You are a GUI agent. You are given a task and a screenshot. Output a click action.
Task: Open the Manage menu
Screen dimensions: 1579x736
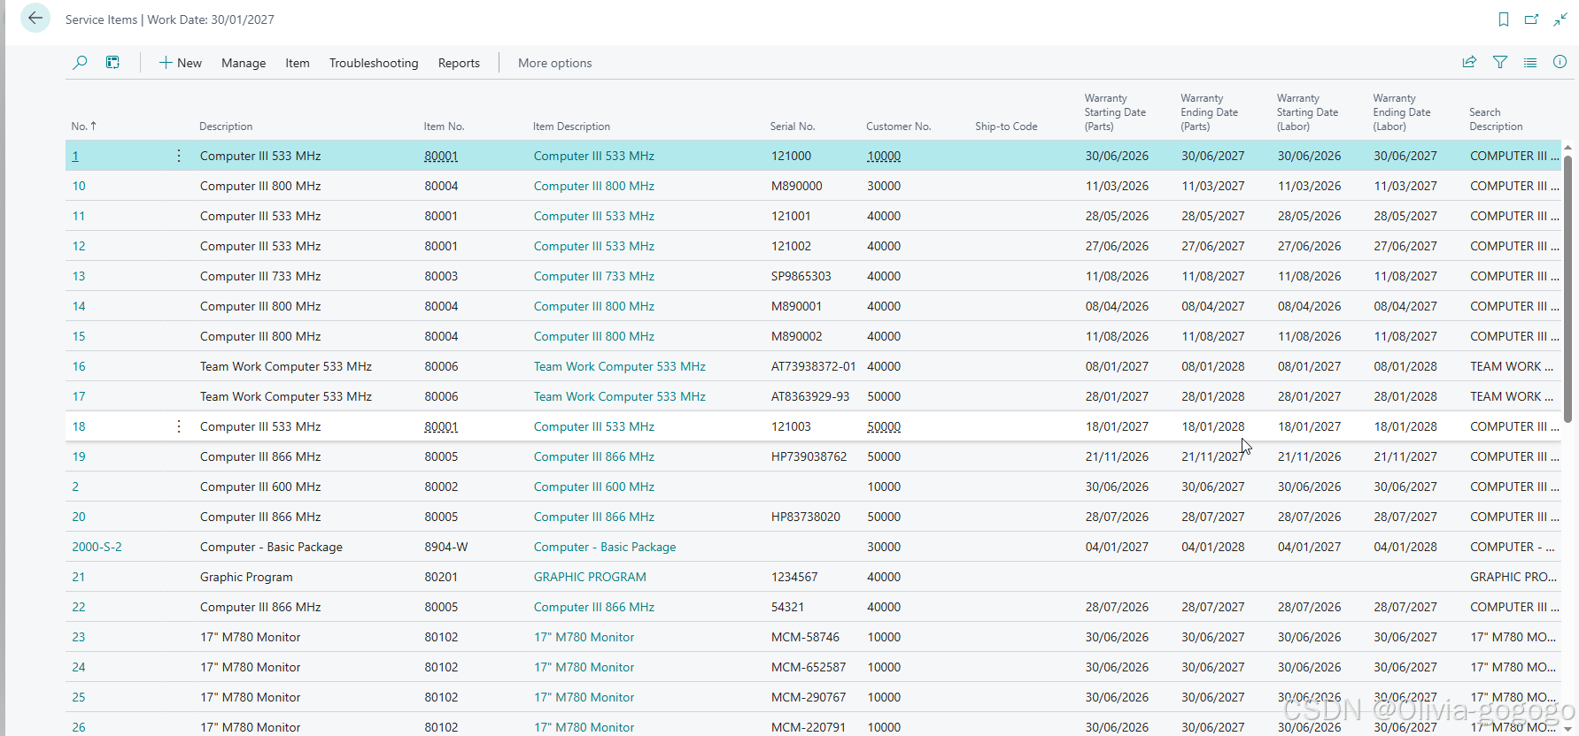pyautogui.click(x=244, y=63)
